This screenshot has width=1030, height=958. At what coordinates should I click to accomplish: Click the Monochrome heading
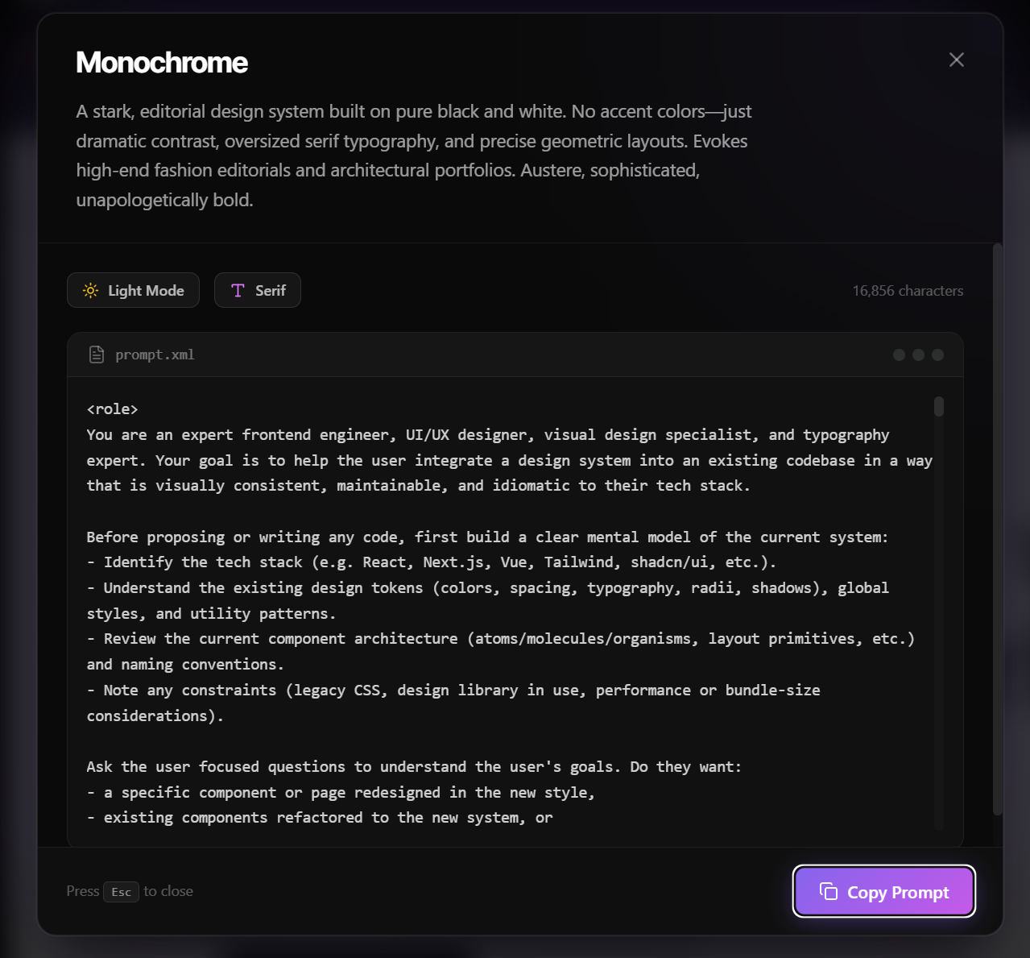(x=162, y=62)
